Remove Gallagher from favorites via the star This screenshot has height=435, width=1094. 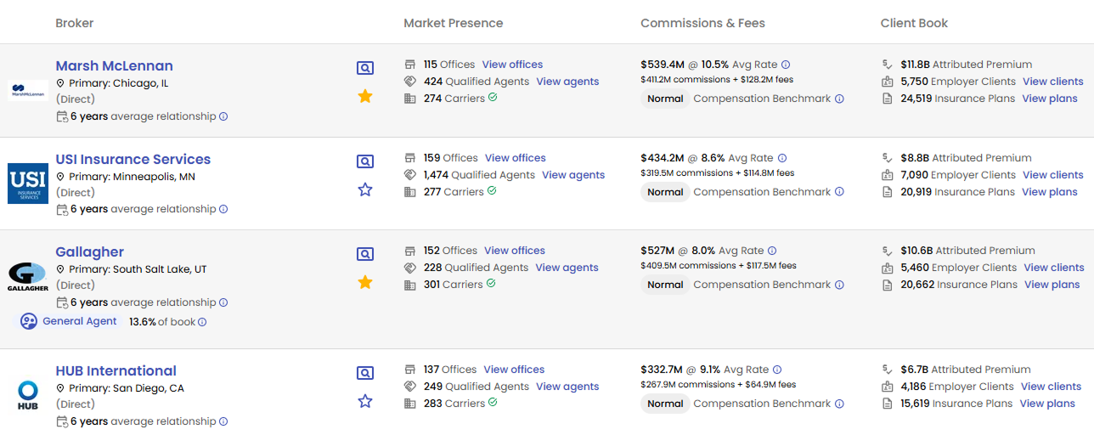click(x=365, y=282)
